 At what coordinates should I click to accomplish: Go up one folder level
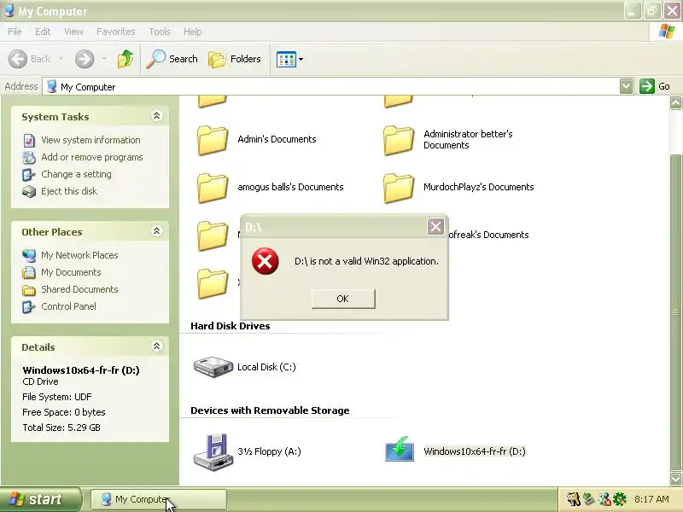(x=126, y=59)
